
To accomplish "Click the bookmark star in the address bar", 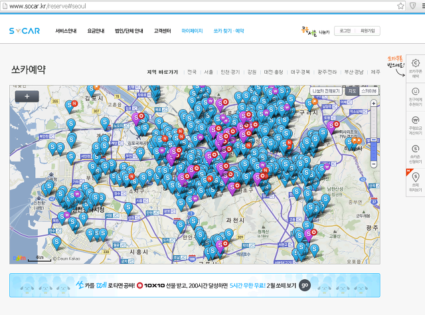I will pyautogui.click(x=400, y=6).
